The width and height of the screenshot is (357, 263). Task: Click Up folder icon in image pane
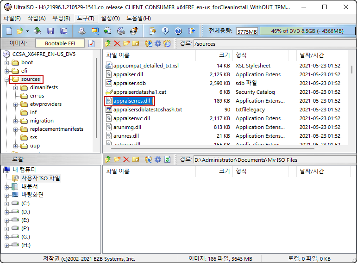point(108,43)
